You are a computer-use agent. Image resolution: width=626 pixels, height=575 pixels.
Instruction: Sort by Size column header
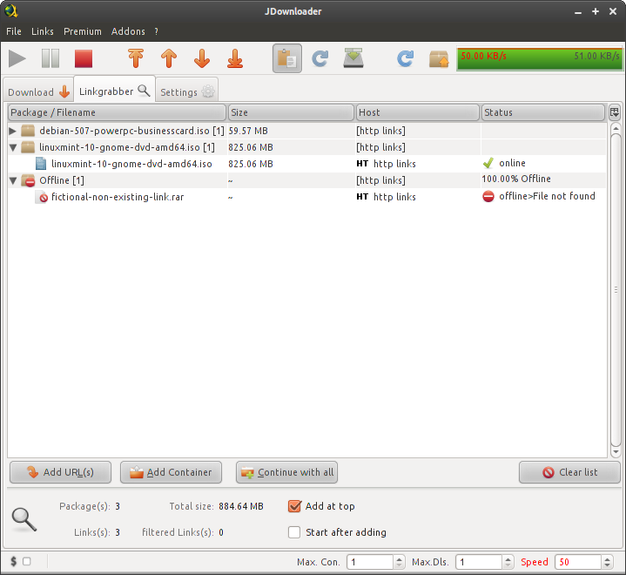(x=291, y=112)
